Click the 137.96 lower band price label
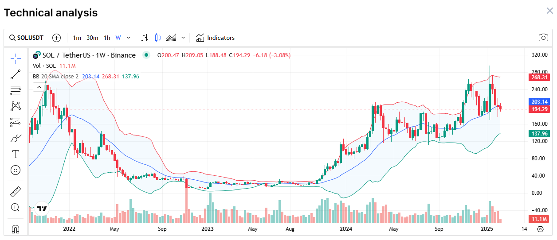This screenshot has height=240, width=557. pos(539,134)
